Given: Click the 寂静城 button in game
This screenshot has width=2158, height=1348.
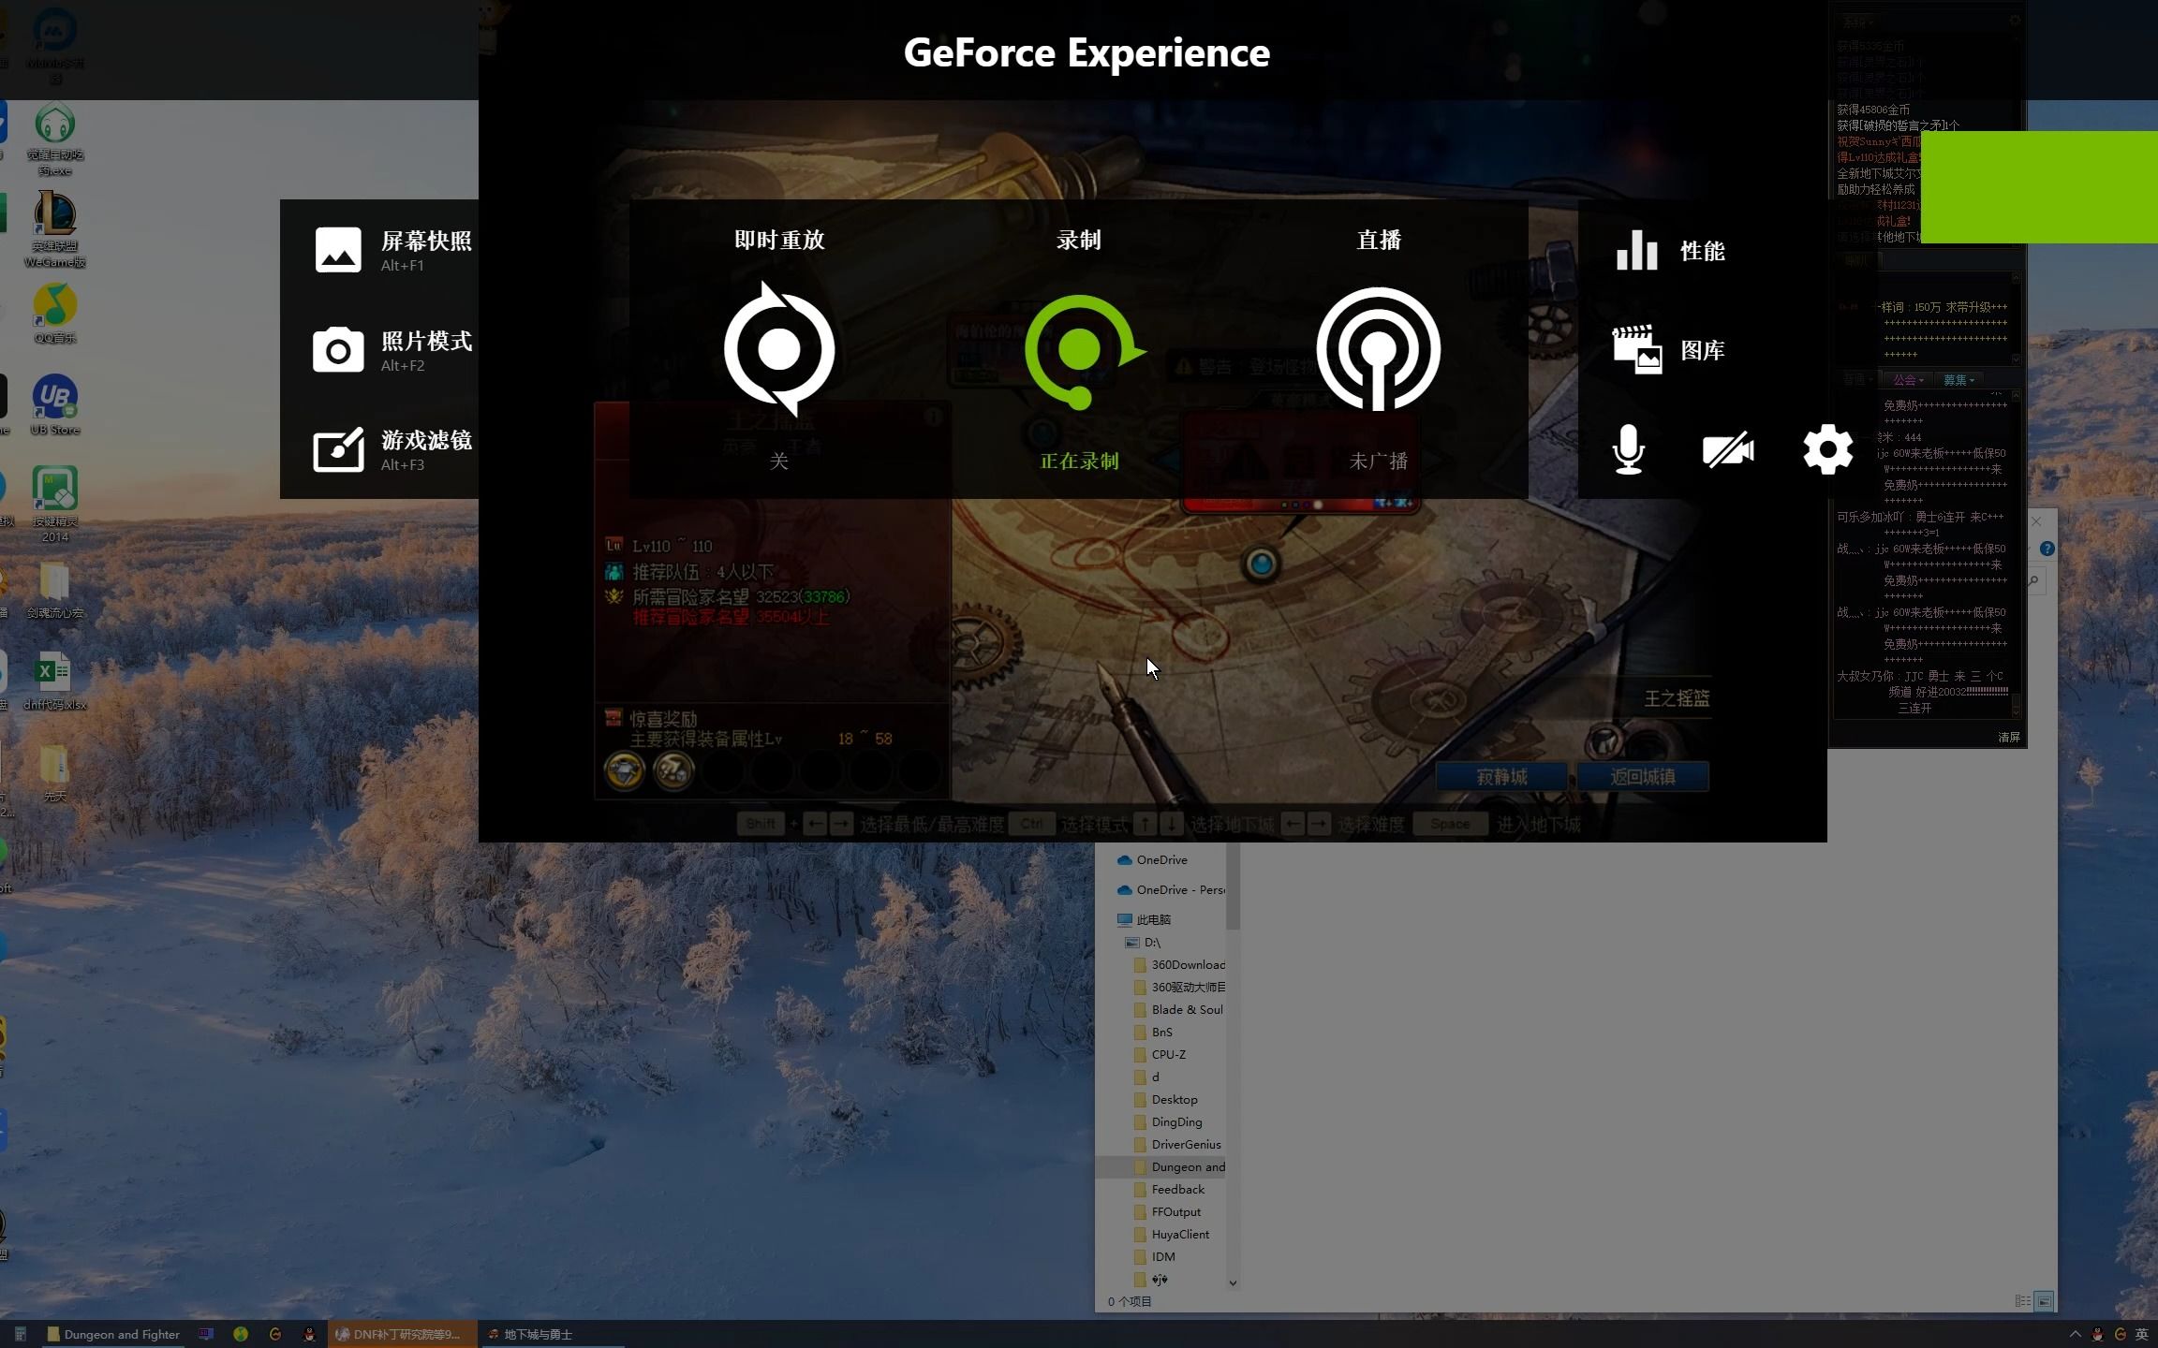Looking at the screenshot, I should point(1501,777).
